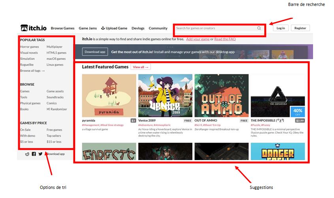Open the pyramida game thumbnail
The width and height of the screenshot is (334, 198).
pos(109,95)
